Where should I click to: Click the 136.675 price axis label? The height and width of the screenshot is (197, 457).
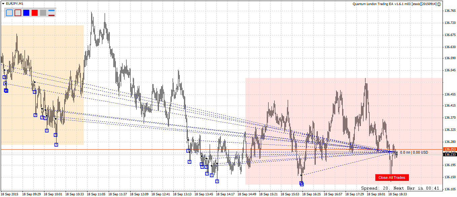(x=450, y=35)
